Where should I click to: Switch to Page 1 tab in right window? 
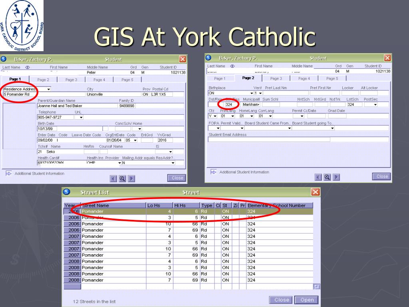220,79
